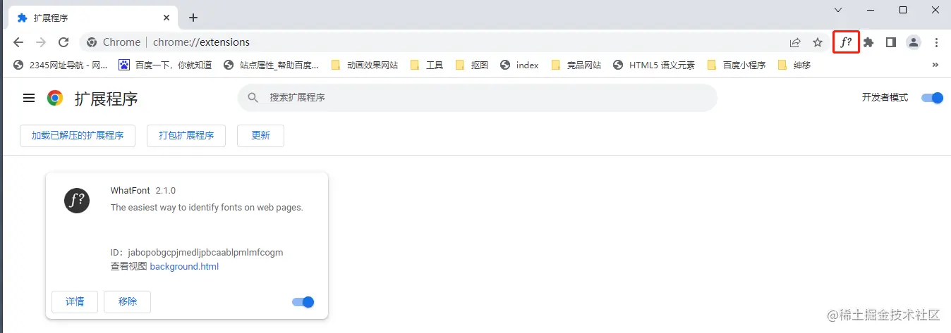Reload the page

click(x=63, y=42)
